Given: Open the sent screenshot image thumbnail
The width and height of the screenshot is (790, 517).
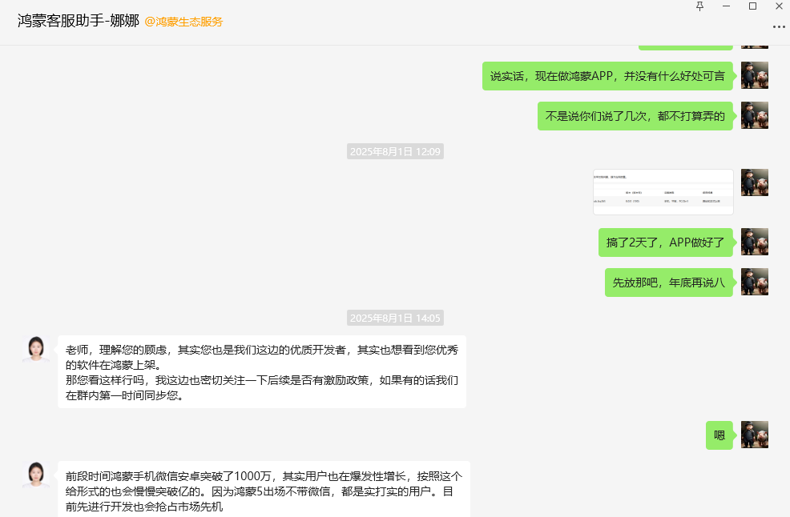Looking at the screenshot, I should pyautogui.click(x=663, y=192).
